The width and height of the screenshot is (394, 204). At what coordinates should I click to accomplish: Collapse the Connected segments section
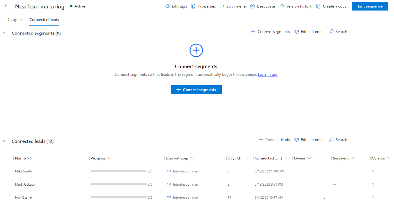pyautogui.click(x=4, y=33)
